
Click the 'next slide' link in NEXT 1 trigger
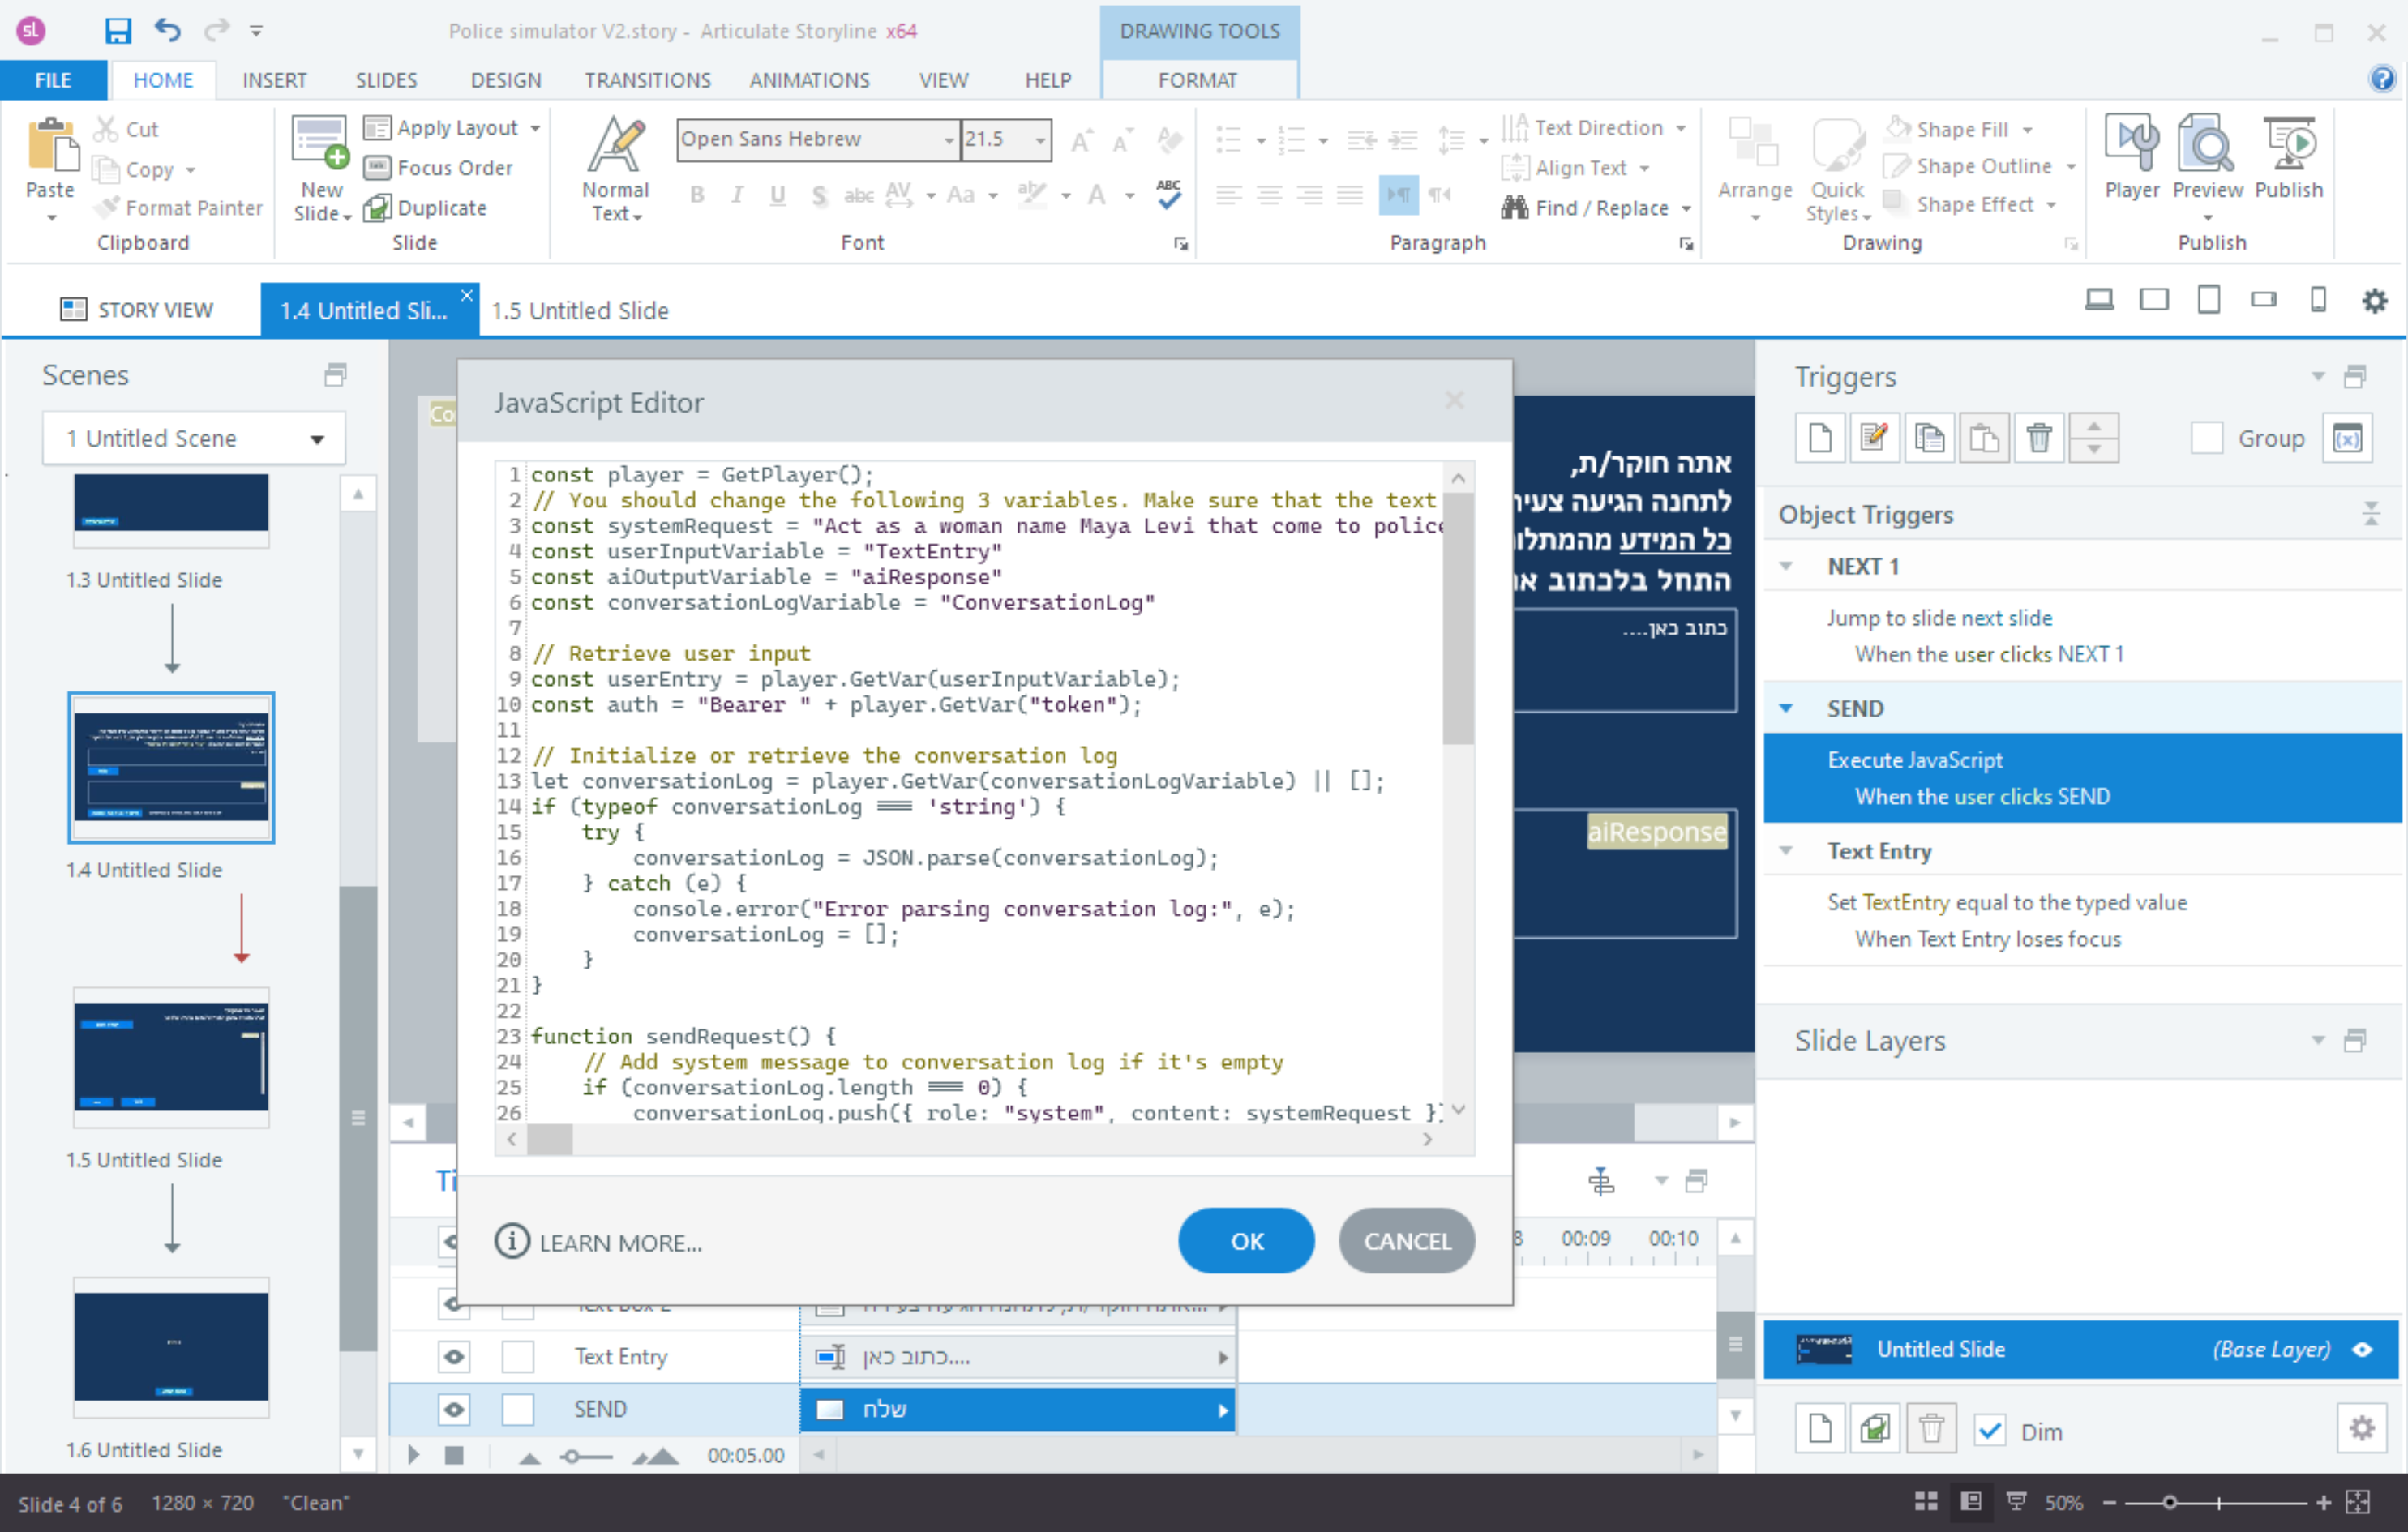[2006, 618]
